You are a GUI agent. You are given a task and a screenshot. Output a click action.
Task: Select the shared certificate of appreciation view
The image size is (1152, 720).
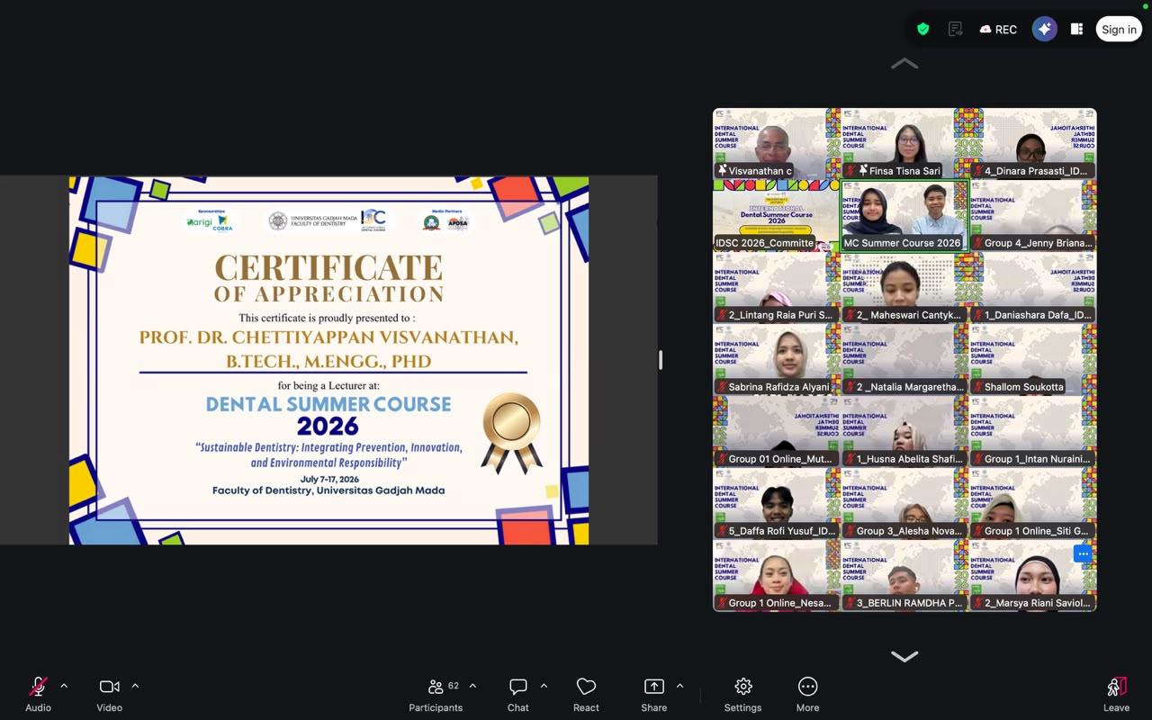coord(329,360)
